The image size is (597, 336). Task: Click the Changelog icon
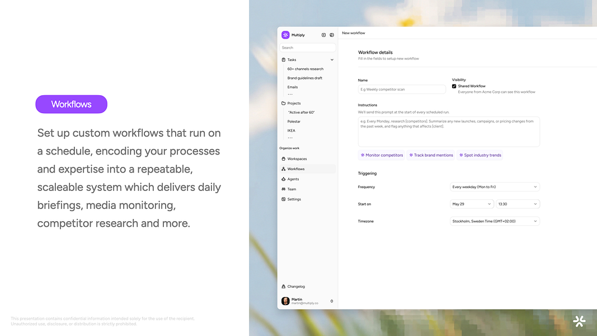(283, 287)
